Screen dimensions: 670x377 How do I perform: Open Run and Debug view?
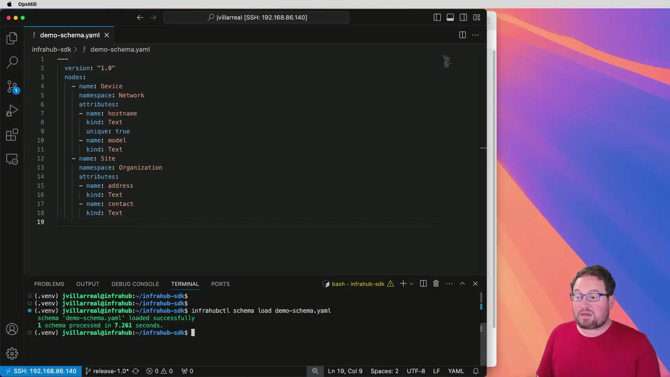pyautogui.click(x=12, y=111)
